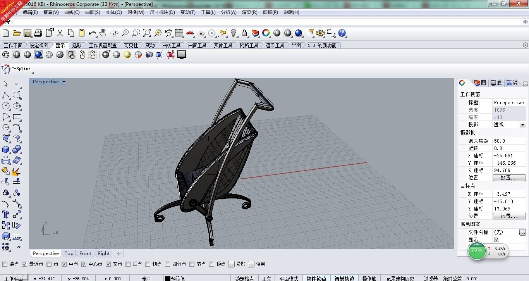The width and height of the screenshot is (529, 281).
Task: Uncheck the 中点 osnap checkbox
Action: pos(64,264)
